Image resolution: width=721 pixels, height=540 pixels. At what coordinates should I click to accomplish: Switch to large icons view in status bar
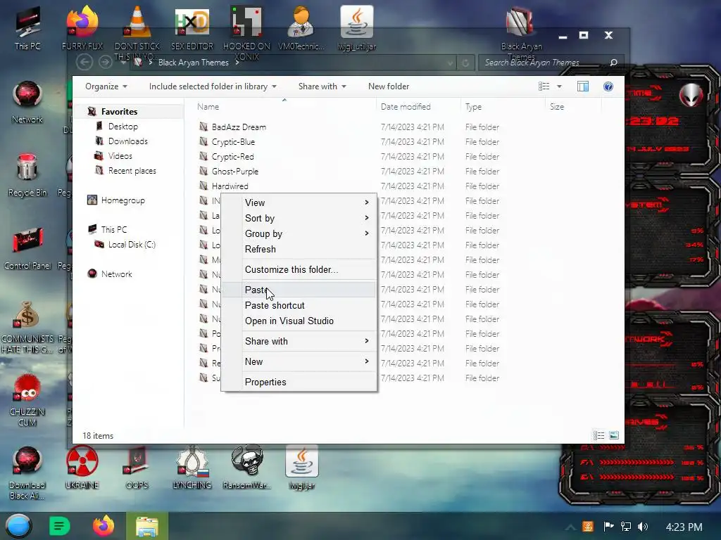[x=614, y=435]
